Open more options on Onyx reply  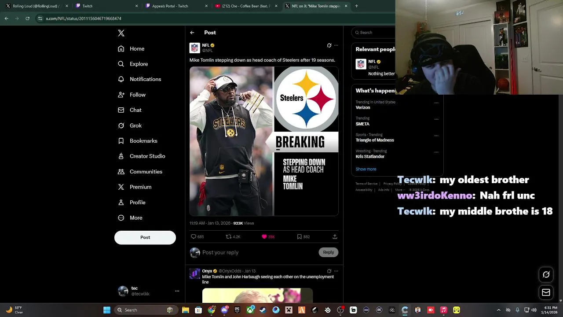point(336,271)
